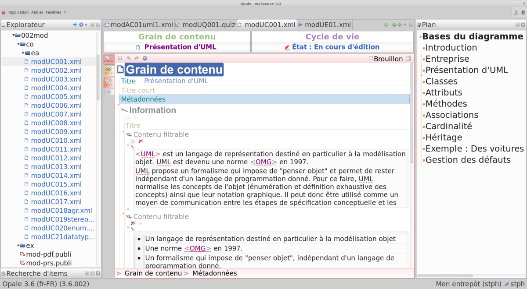Click the redo arrow in the editor toolbar
Viewport: 527px width, 289px height.
coord(137,58)
